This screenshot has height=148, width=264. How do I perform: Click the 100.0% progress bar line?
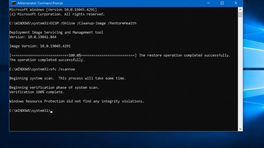point(73,55)
